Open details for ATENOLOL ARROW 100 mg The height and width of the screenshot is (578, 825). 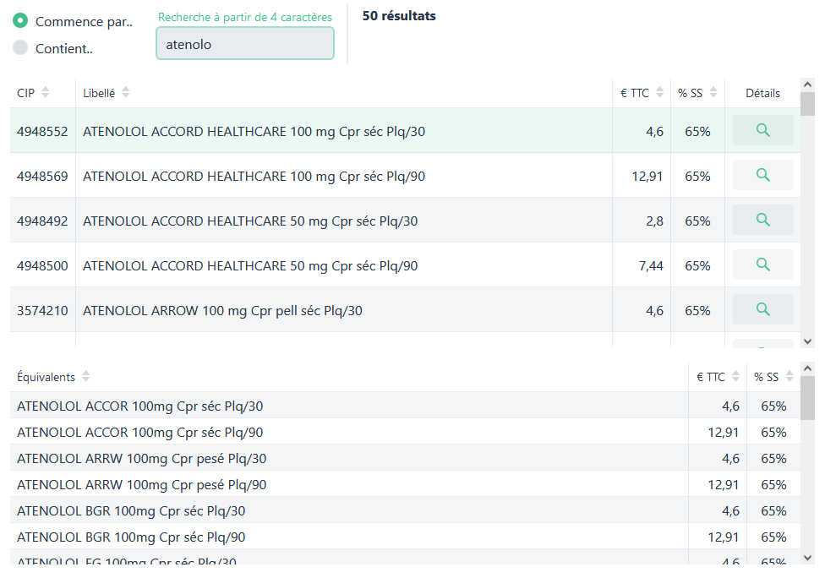762,309
